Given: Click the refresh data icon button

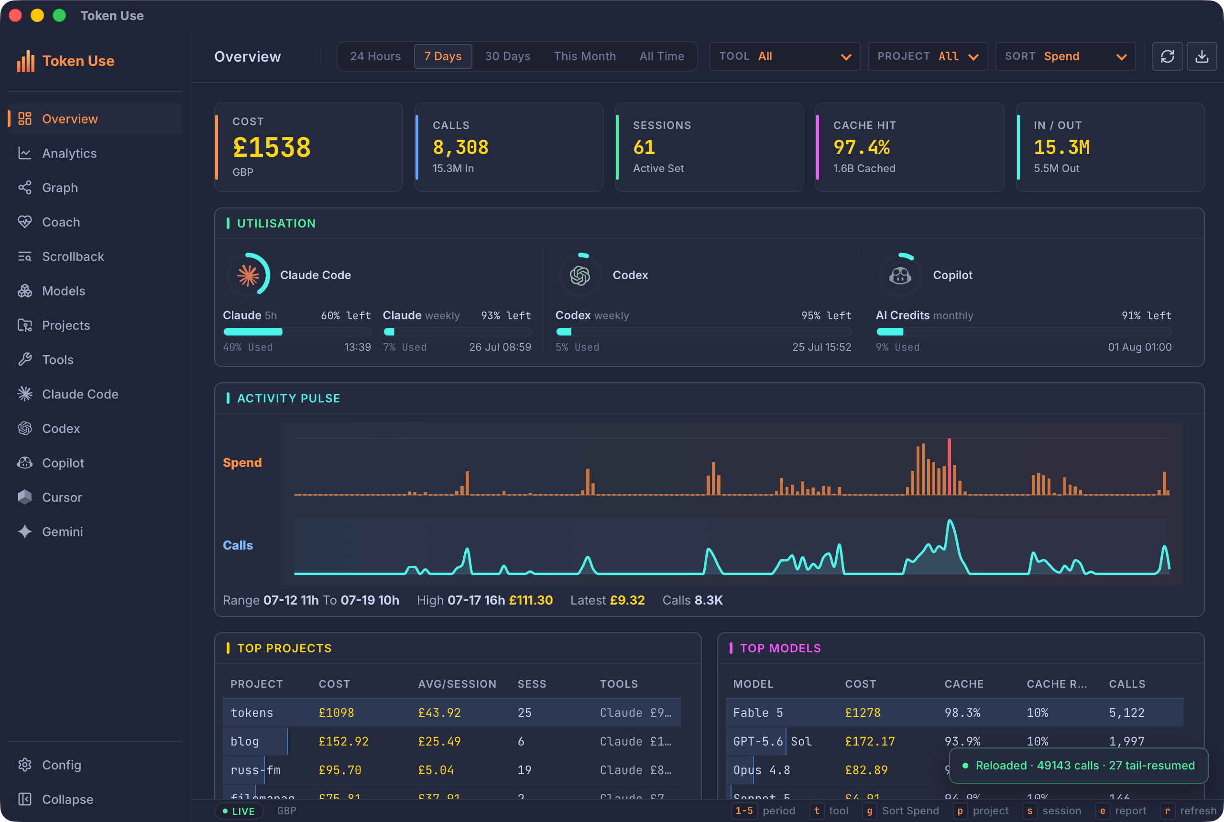Looking at the screenshot, I should coord(1167,56).
